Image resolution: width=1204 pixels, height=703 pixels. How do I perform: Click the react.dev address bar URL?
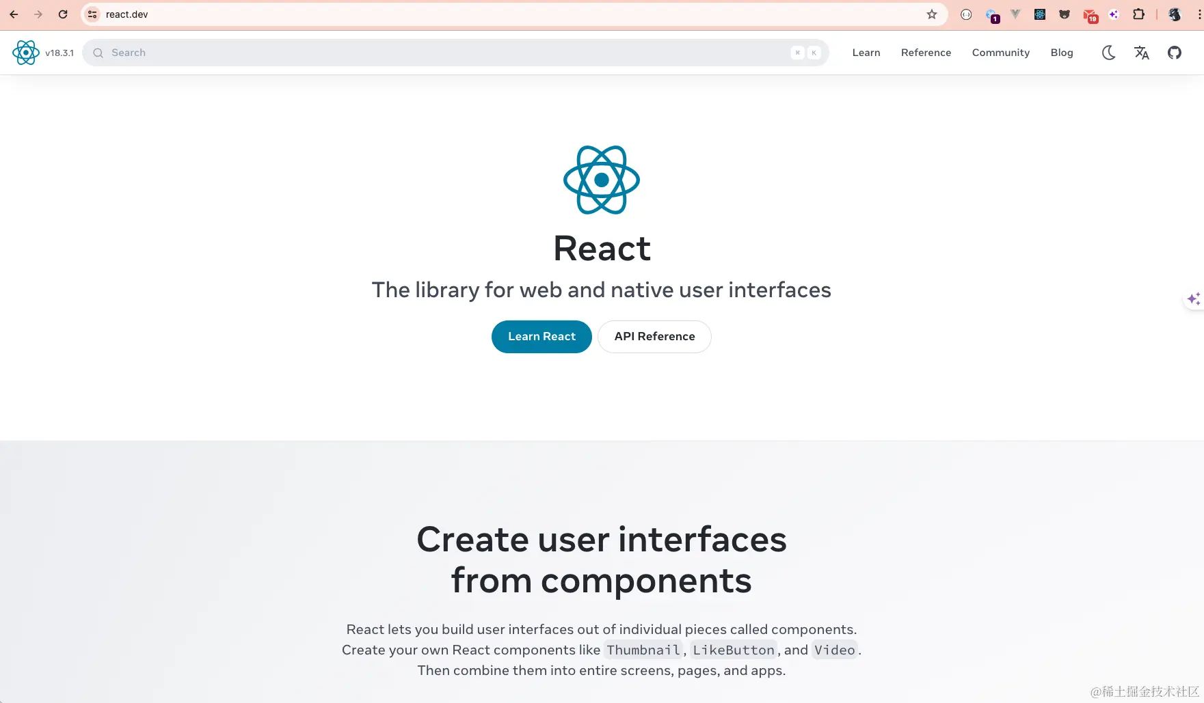(x=126, y=14)
